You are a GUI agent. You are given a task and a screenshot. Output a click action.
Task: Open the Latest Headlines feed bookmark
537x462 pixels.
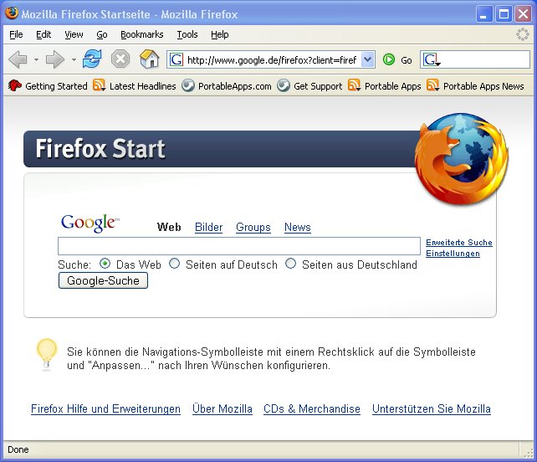pos(135,85)
